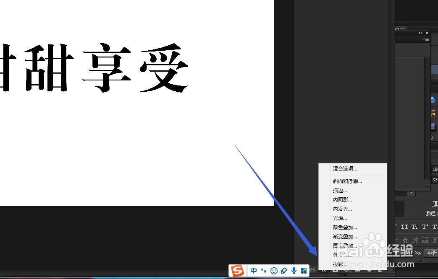Click the fx layer style icon
The image size is (438, 279).
pos(324,271)
